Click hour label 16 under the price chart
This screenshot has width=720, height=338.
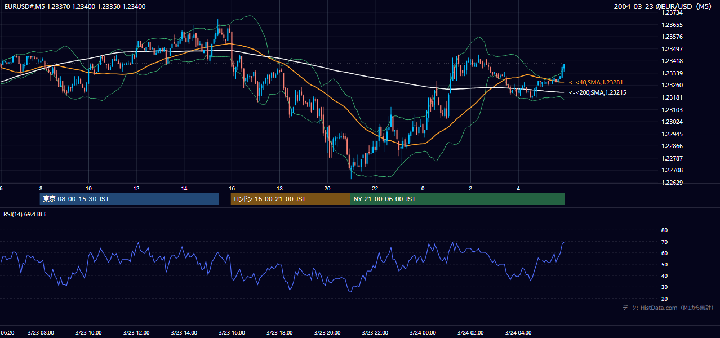[232, 188]
